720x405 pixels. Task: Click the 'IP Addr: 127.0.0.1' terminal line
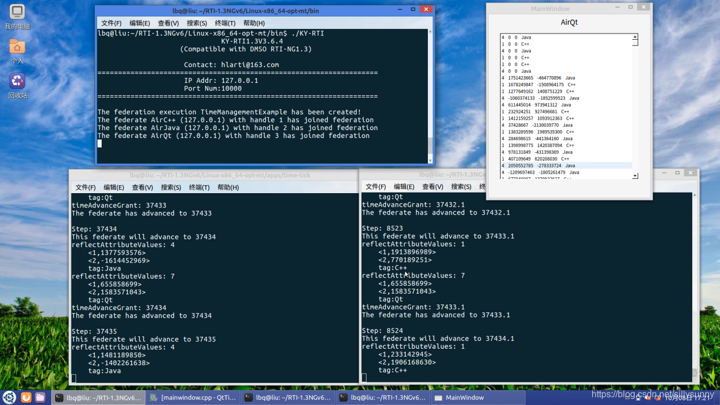220,81
